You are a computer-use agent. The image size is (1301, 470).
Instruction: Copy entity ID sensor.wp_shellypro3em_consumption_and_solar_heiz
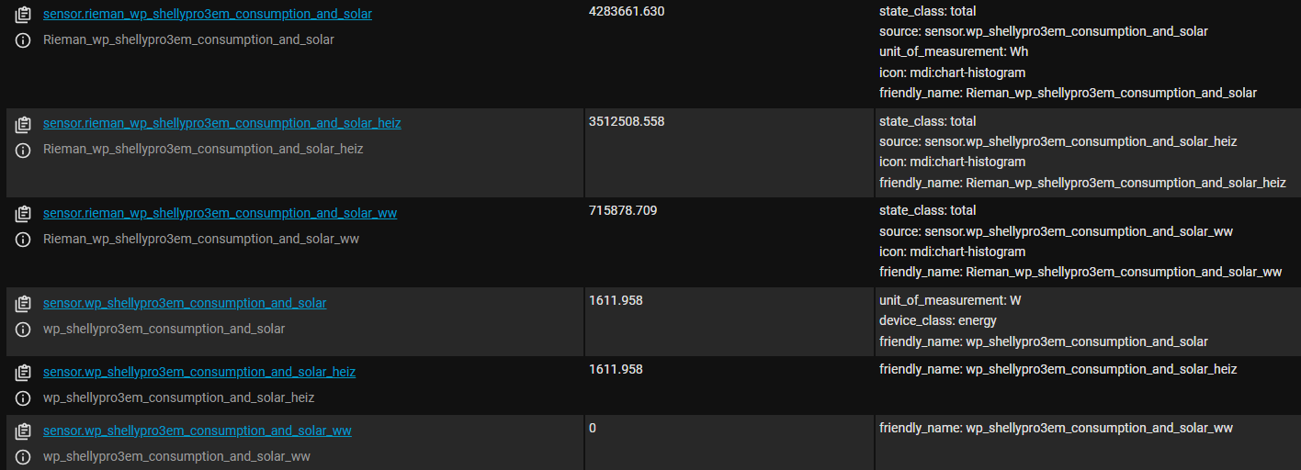click(24, 374)
